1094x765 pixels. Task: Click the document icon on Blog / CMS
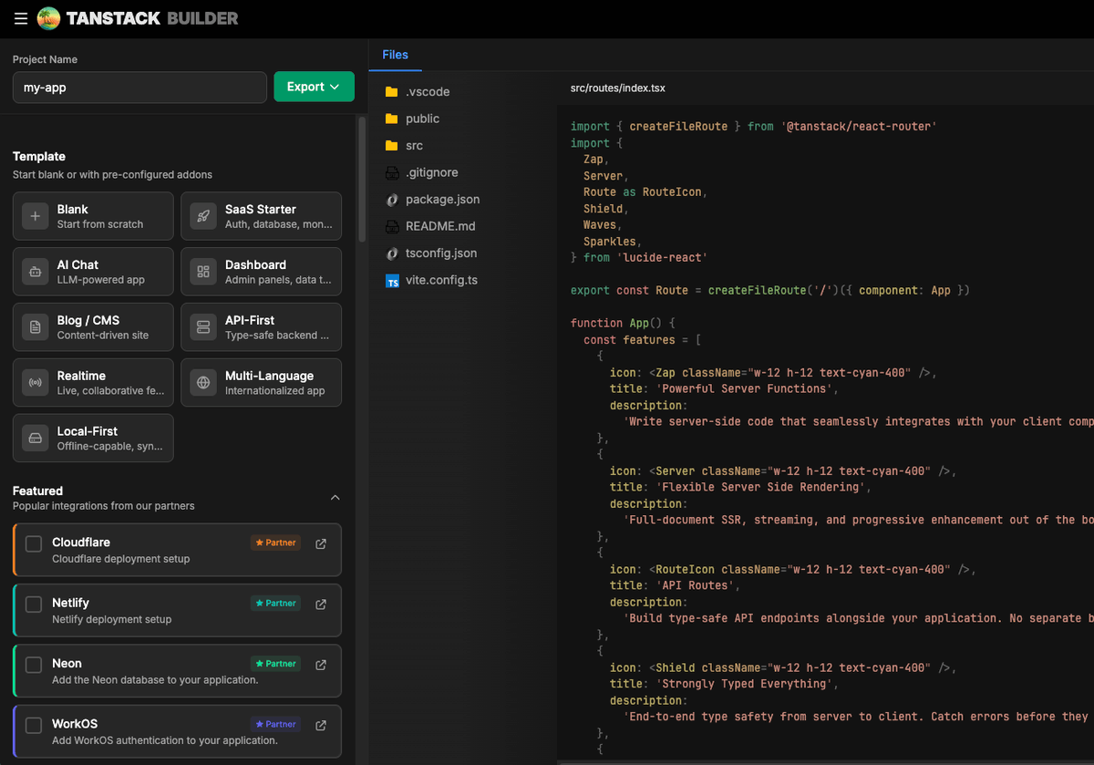click(x=35, y=327)
